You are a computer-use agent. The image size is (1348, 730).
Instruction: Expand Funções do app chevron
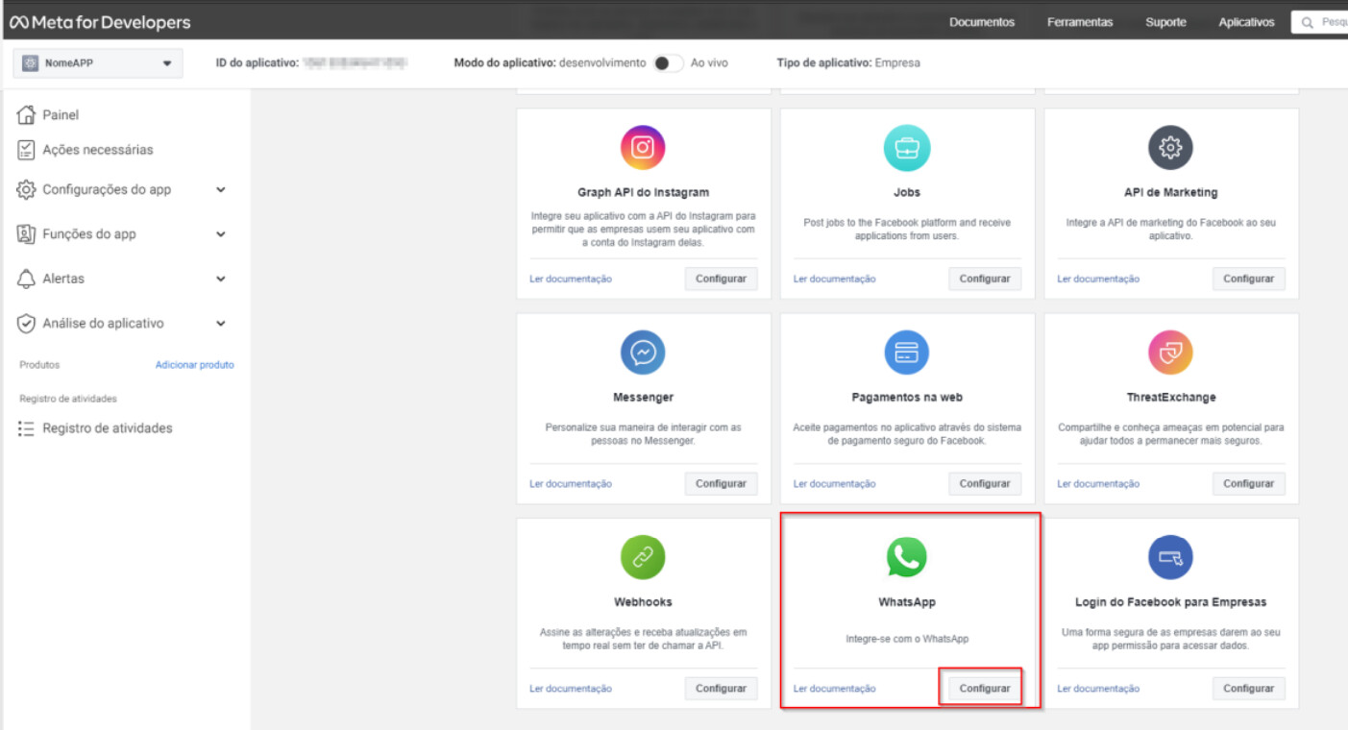pos(221,234)
